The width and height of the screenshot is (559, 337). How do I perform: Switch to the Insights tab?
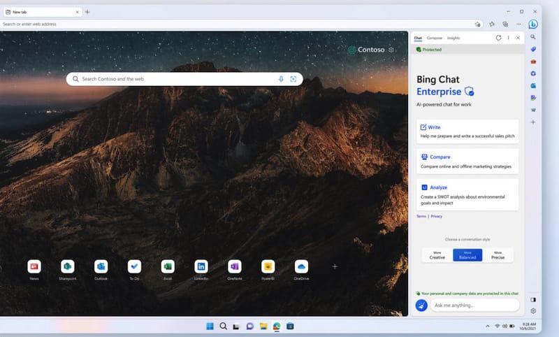(453, 38)
